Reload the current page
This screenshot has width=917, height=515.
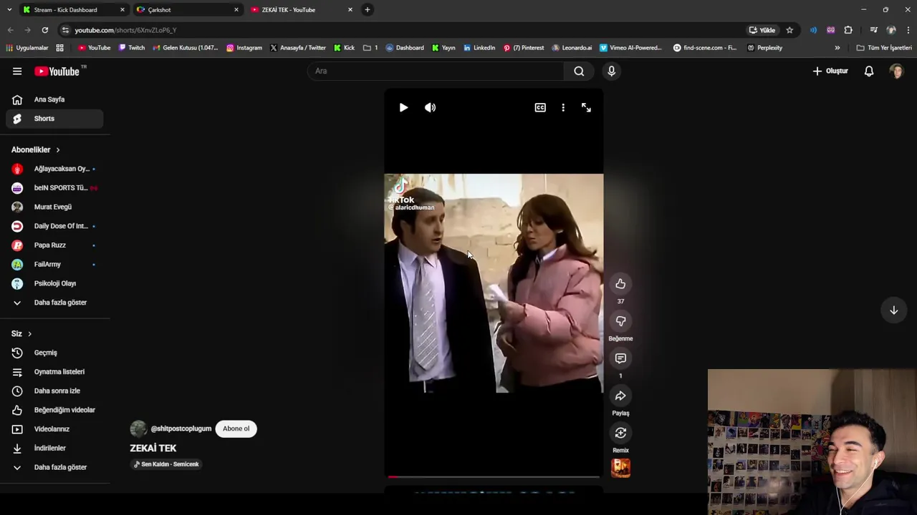coord(44,30)
